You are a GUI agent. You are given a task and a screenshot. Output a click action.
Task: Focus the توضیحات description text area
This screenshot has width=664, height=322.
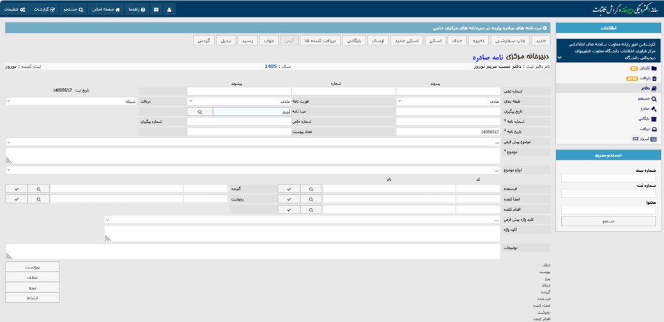click(253, 251)
